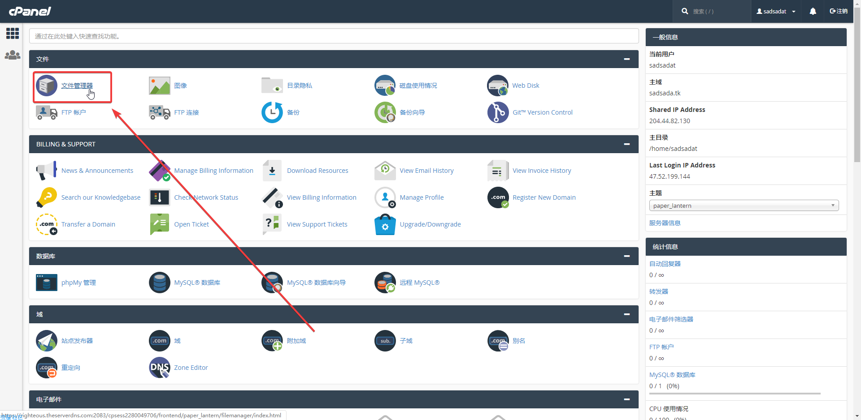Screen dimensions: 861x420
Task: Click the News & Announcements megaphone icon
Action: [47, 171]
